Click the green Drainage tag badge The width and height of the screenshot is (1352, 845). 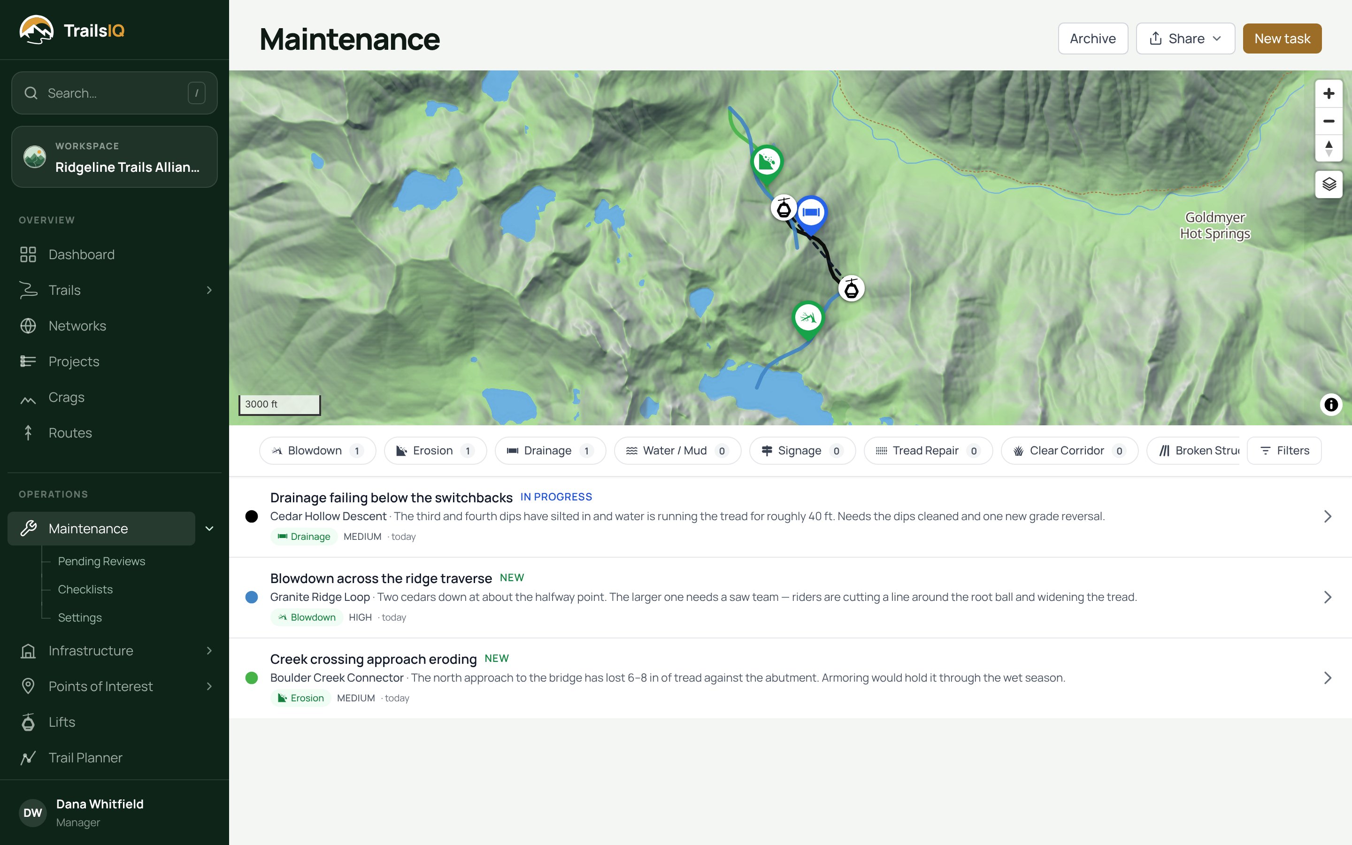coord(304,537)
